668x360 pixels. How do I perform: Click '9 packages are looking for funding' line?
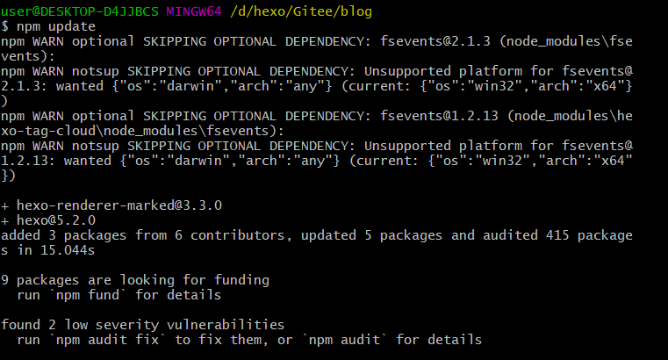coord(135,280)
